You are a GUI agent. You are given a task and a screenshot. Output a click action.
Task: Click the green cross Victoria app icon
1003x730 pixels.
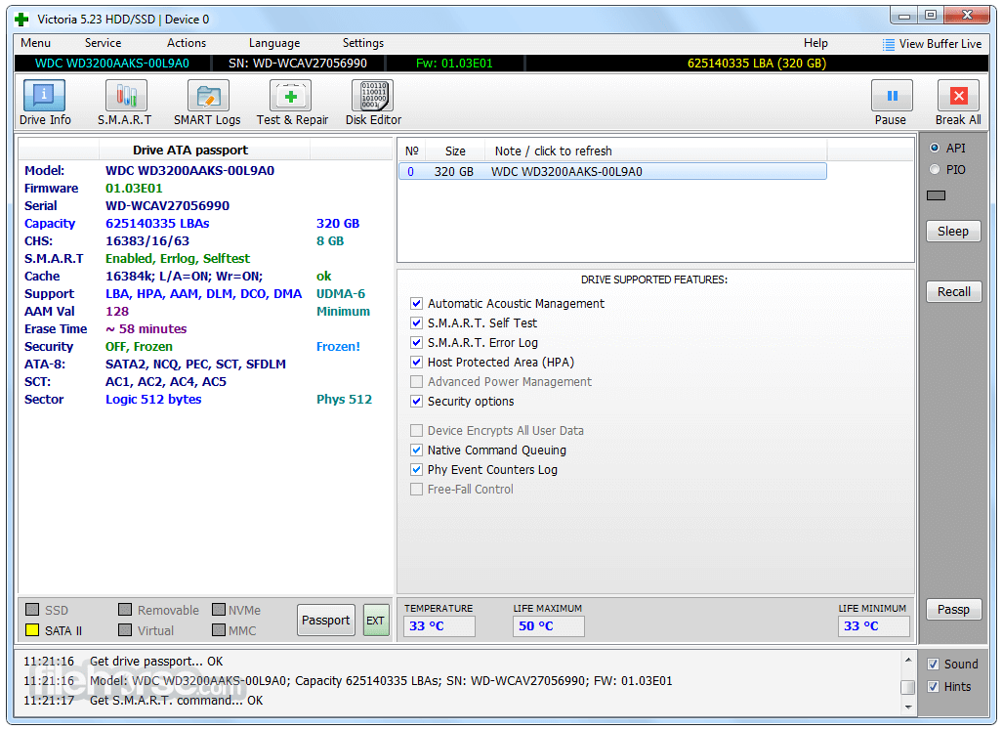pos(21,20)
